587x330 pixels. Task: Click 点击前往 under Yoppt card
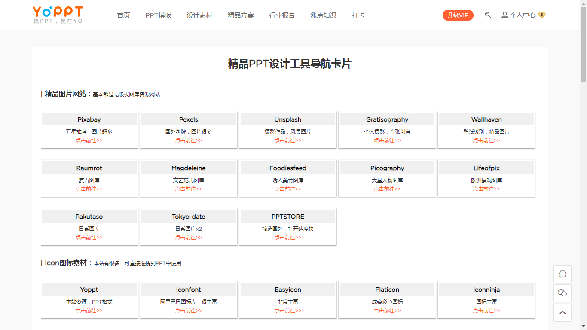click(x=89, y=311)
